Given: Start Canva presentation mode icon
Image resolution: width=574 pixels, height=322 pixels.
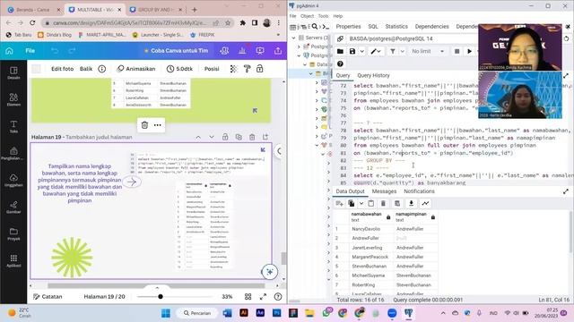Looking at the screenshot, I should click(x=260, y=51).
